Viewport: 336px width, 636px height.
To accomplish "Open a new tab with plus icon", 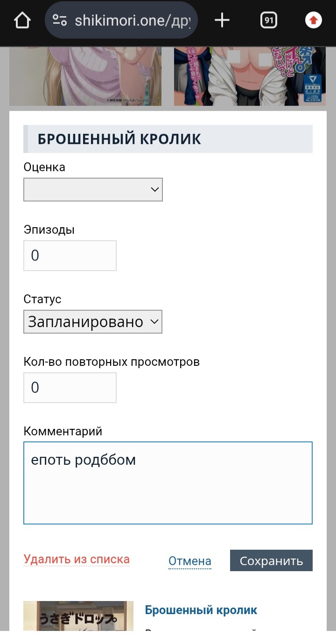I will click(x=222, y=21).
